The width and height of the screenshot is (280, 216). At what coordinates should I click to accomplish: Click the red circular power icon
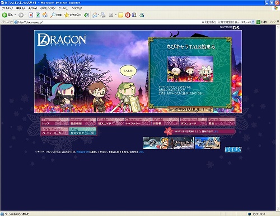point(128,15)
